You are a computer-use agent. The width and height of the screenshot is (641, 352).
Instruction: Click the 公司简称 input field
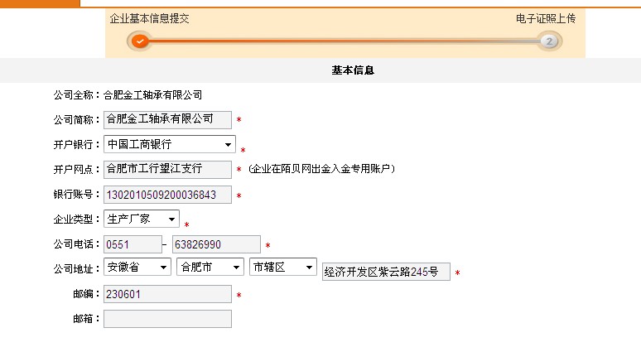click(167, 120)
